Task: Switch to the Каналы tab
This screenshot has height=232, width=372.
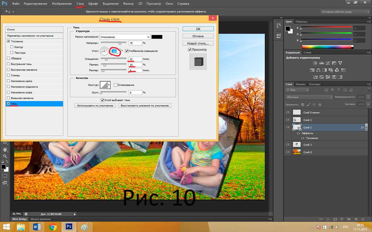Action: (x=300, y=84)
